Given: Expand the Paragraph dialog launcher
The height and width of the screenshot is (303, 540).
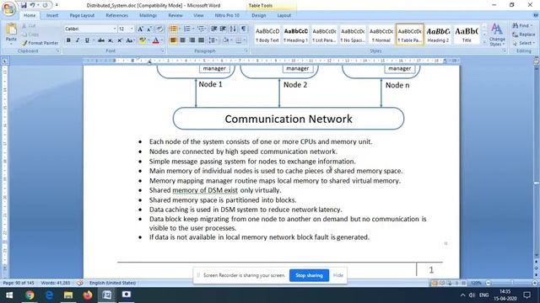Looking at the screenshot, I should (x=246, y=50).
